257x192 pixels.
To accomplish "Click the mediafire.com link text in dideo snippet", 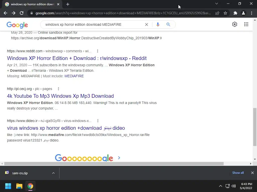I will 90,135.
